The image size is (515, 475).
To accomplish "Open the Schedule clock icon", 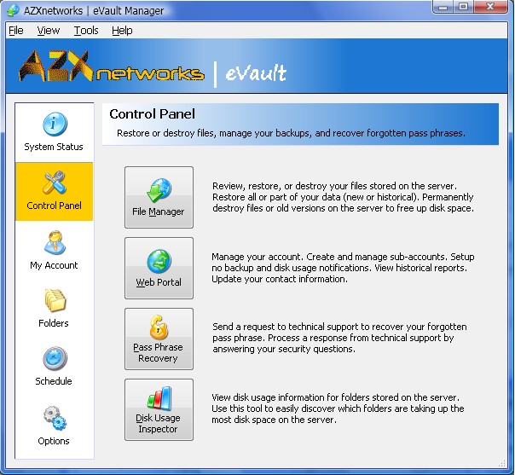I will pyautogui.click(x=55, y=358).
